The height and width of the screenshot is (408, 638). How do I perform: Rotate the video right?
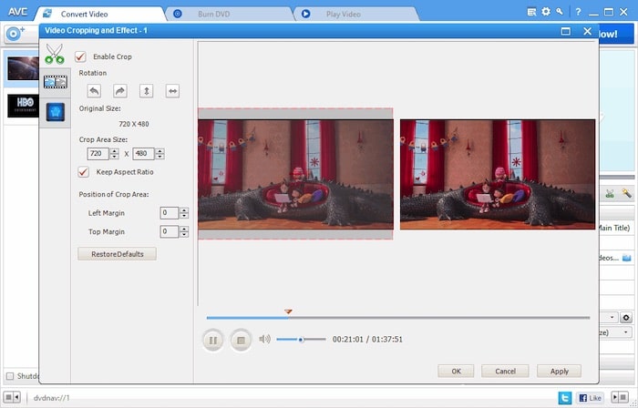click(119, 91)
